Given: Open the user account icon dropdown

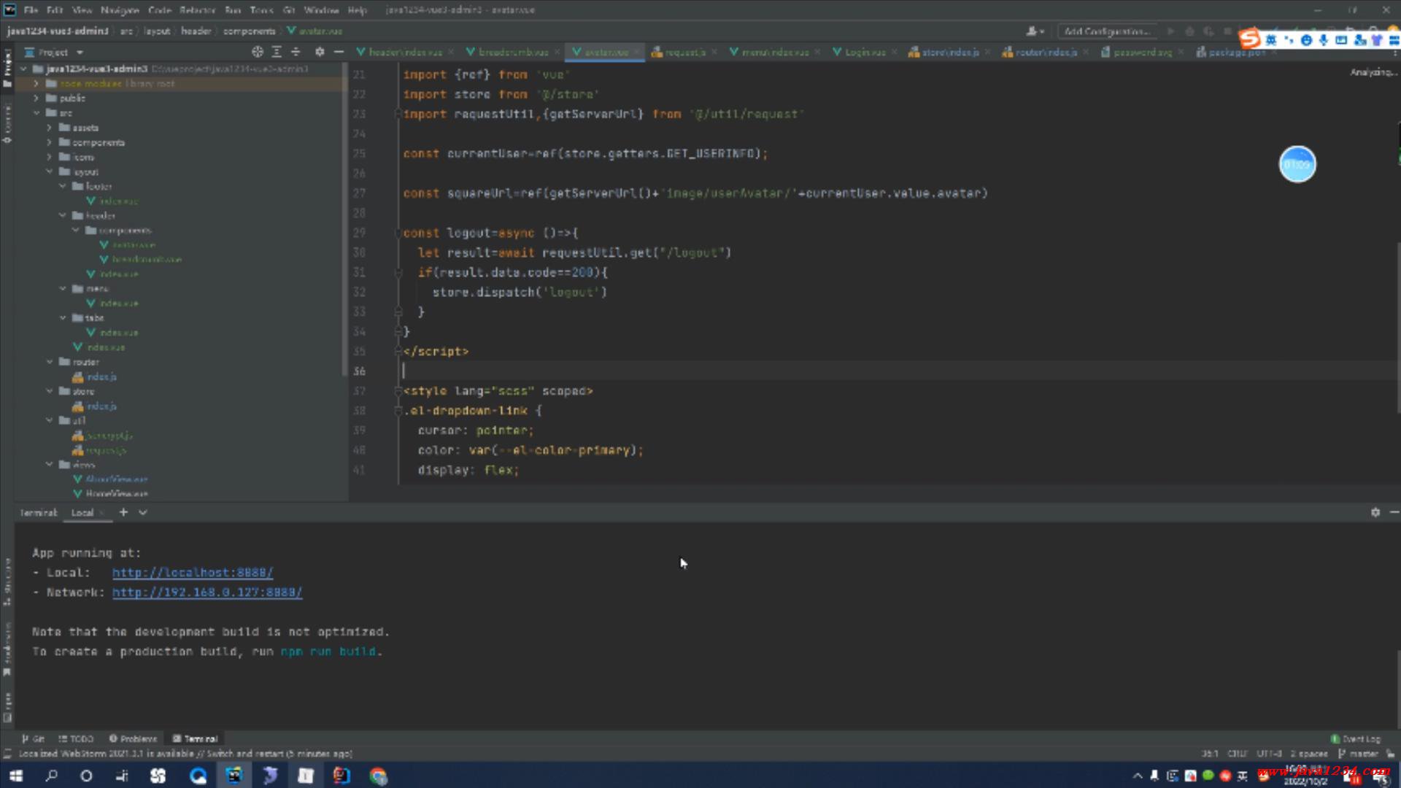Looking at the screenshot, I should point(1035,31).
